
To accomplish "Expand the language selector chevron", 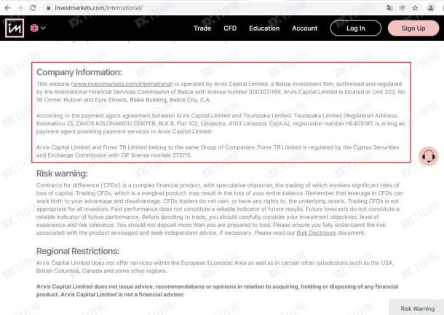I will (43, 28).
